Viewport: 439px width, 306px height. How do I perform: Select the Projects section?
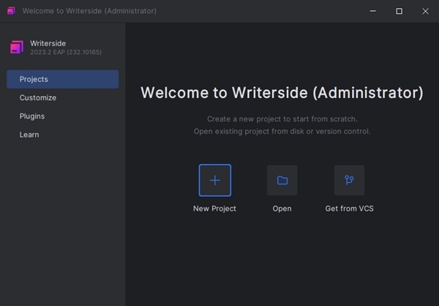click(x=63, y=79)
